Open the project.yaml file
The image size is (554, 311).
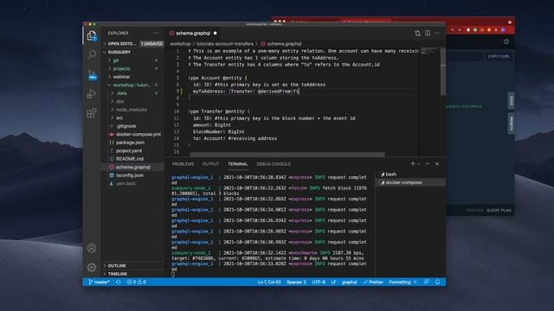[132, 150]
